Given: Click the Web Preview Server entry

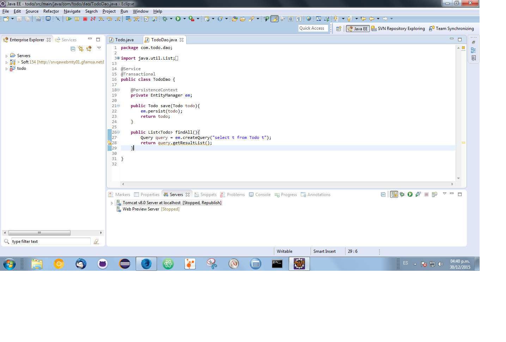Looking at the screenshot, I should coord(148,209).
